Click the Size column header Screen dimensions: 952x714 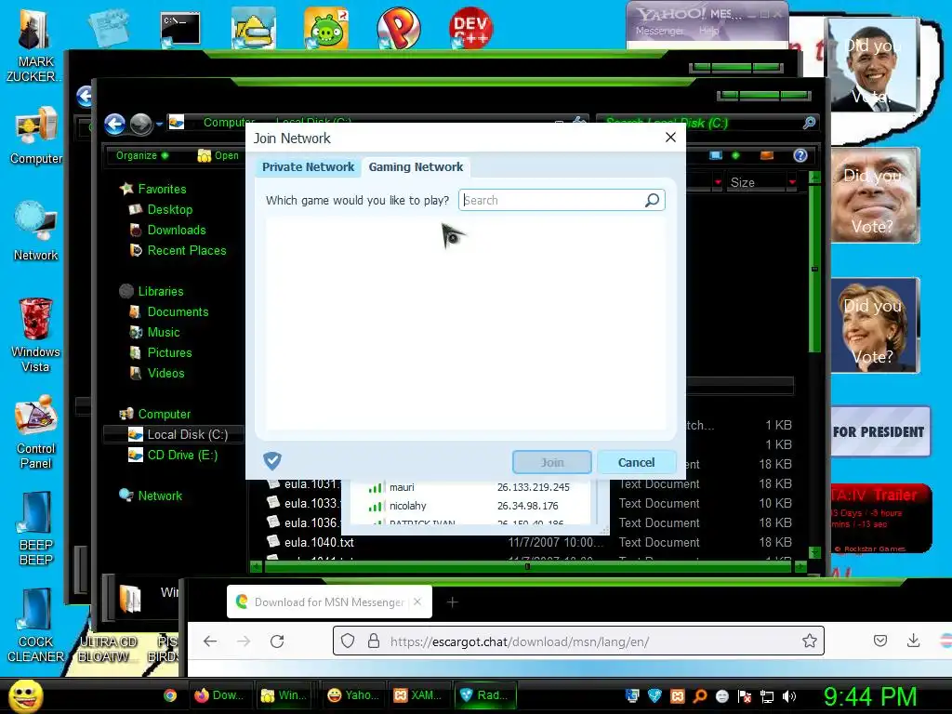[757, 182]
